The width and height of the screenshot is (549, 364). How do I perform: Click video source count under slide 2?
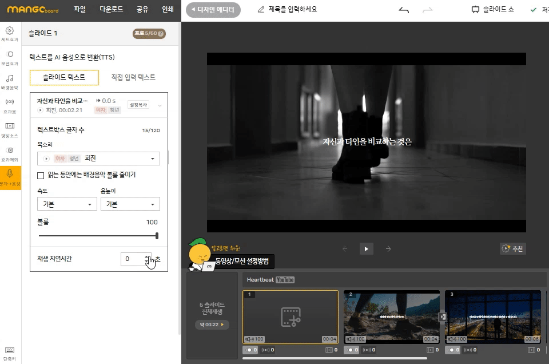(433, 350)
